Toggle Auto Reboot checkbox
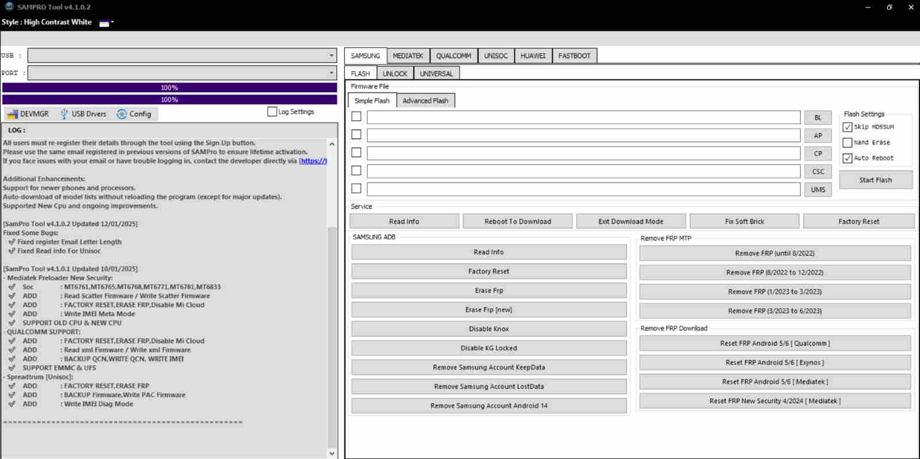920x459 pixels. [x=848, y=158]
